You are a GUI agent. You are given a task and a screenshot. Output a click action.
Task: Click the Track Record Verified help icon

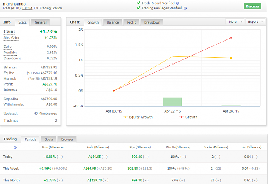coord(178,3)
